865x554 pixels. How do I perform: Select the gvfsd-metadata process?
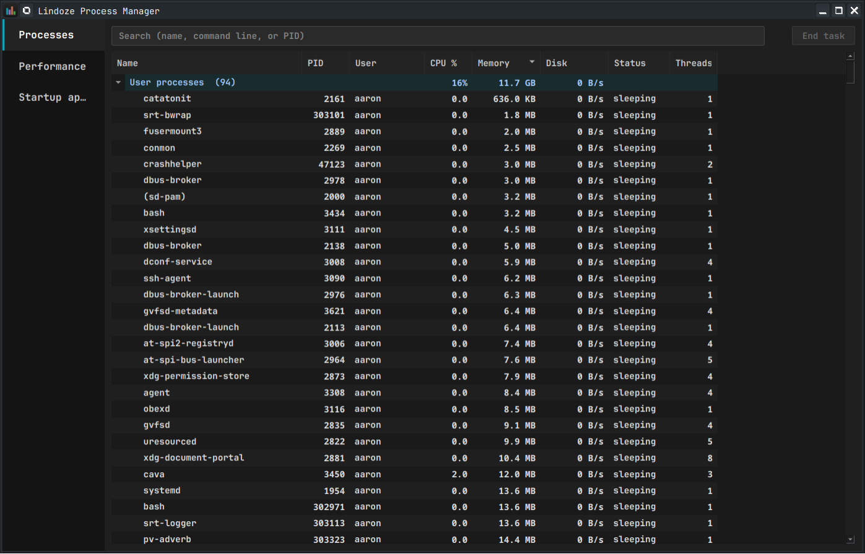pos(414,311)
